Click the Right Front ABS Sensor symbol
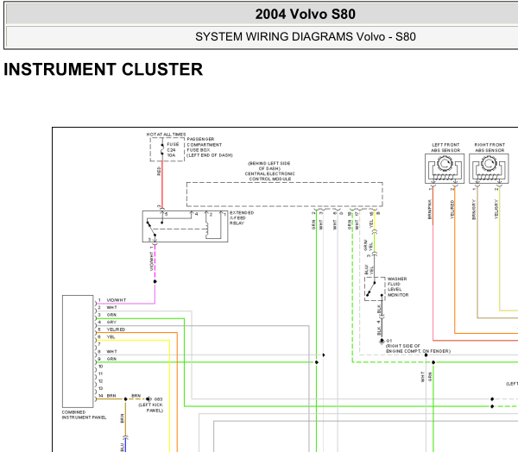The width and height of the screenshot is (518, 452). 489,168
